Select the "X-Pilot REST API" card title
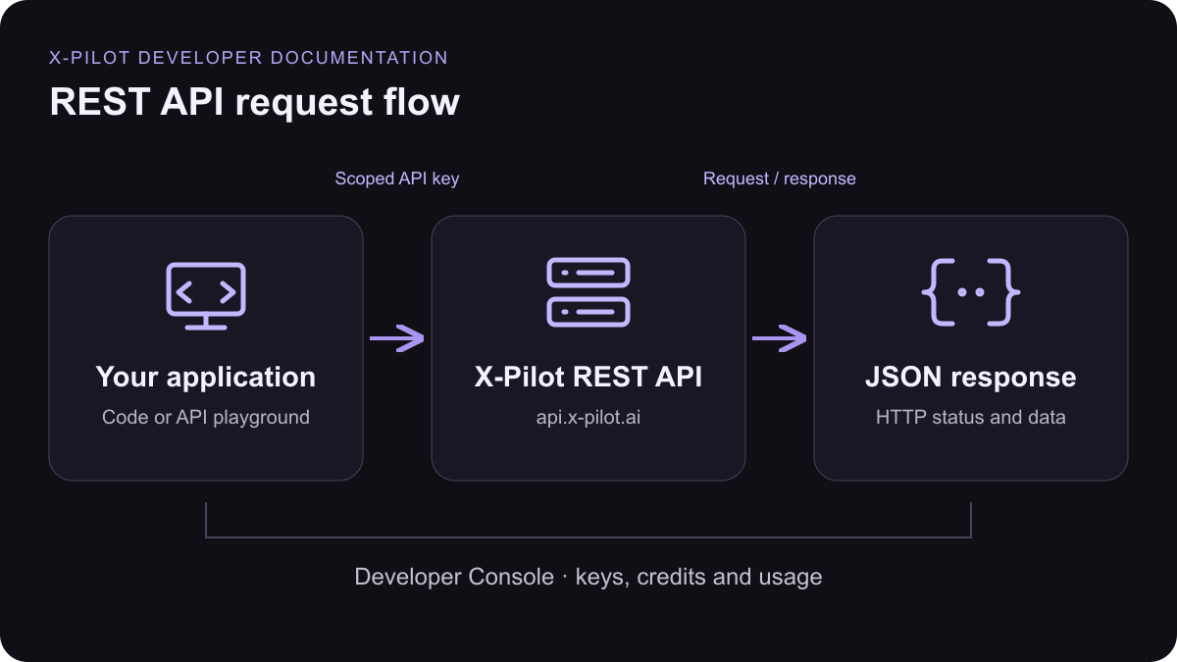The width and height of the screenshot is (1177, 662). tap(588, 378)
